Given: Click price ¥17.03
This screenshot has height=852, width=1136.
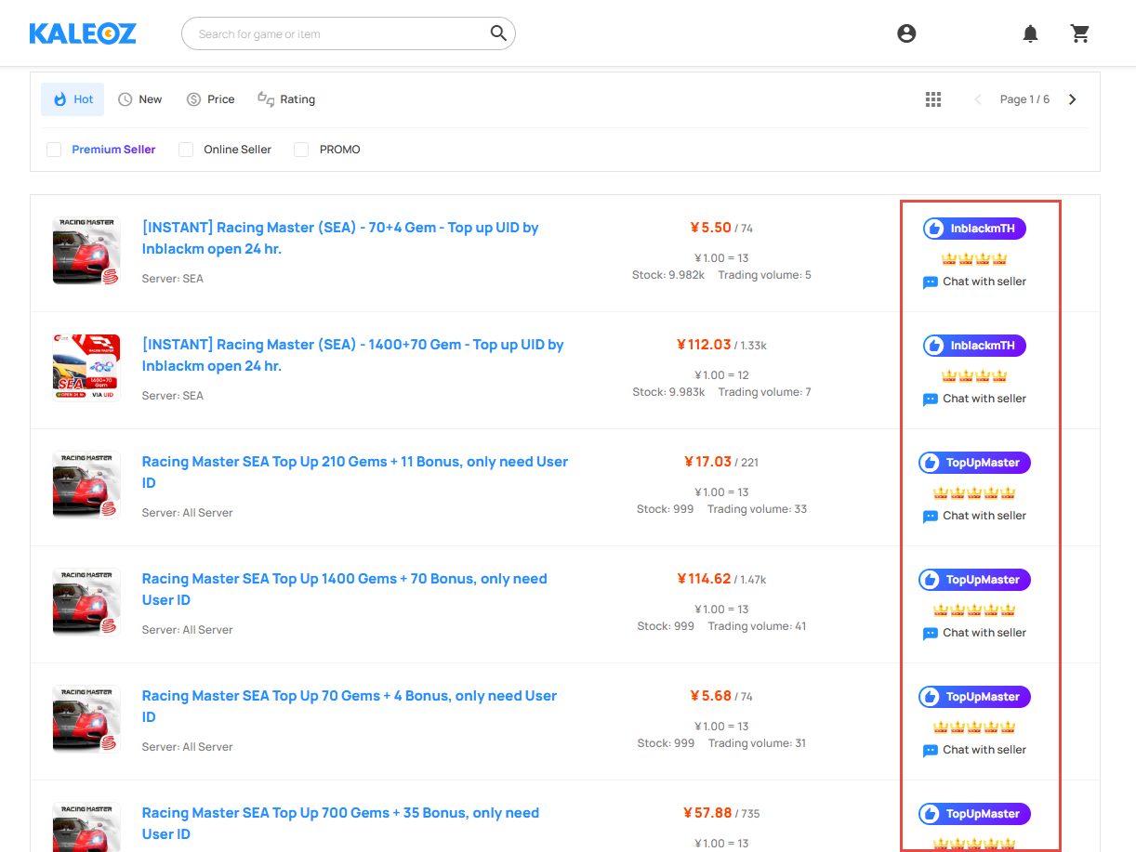Looking at the screenshot, I should click(707, 462).
